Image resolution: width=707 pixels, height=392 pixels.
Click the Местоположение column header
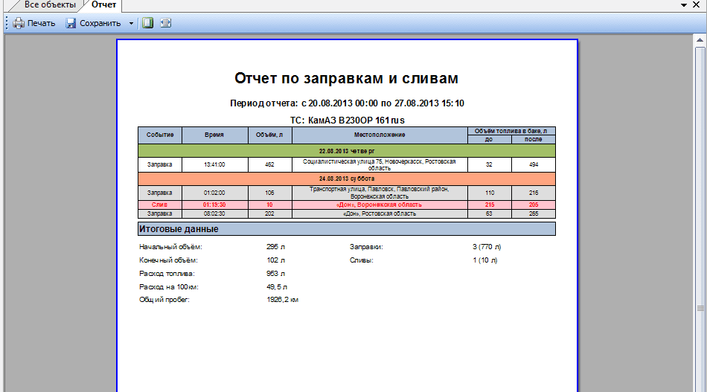pos(379,135)
